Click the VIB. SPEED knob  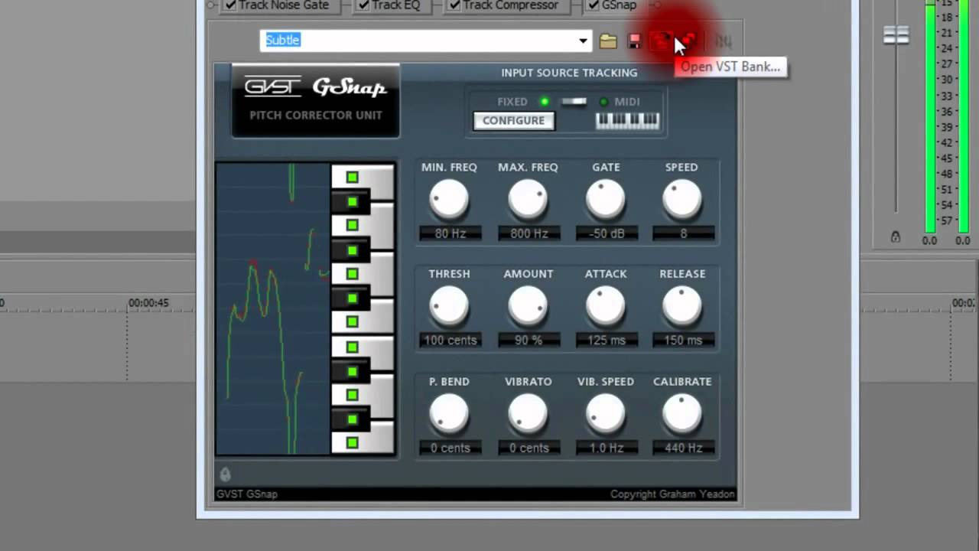tap(606, 414)
